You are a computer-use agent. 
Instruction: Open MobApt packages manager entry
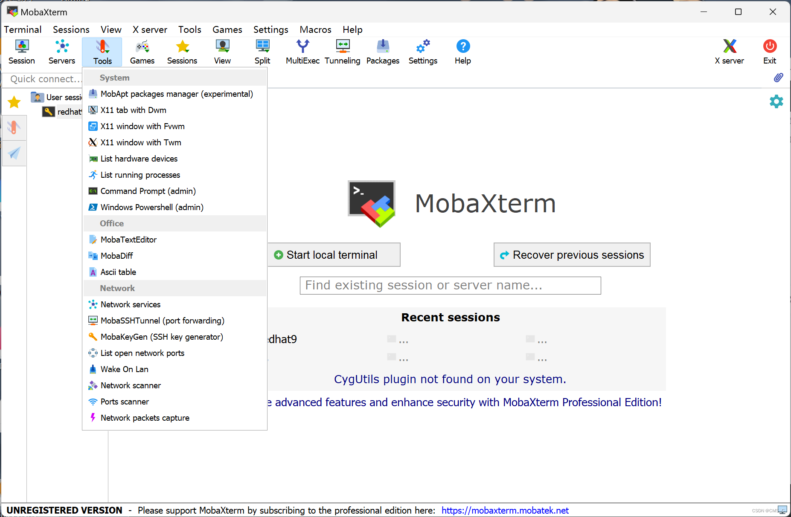(175, 94)
